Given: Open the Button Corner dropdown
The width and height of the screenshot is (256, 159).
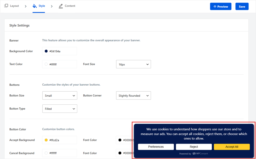Looking at the screenshot, I should 133,96.
